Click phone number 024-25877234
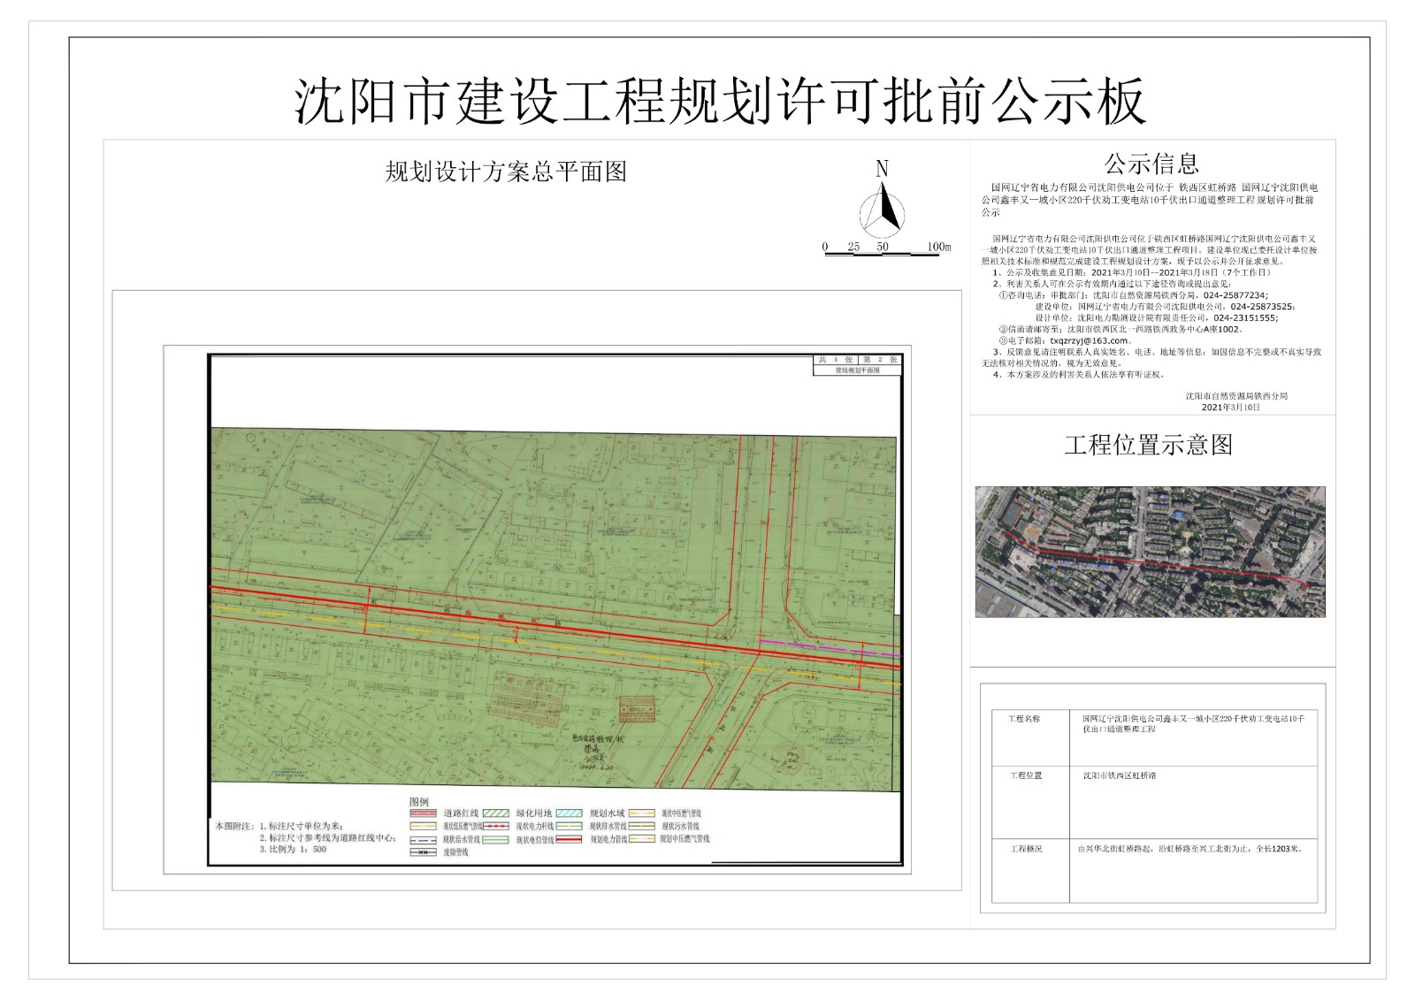Viewport: 1415px width, 1000px height. tap(1235, 294)
